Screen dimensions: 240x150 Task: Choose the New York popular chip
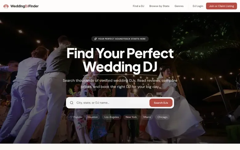point(131,117)
